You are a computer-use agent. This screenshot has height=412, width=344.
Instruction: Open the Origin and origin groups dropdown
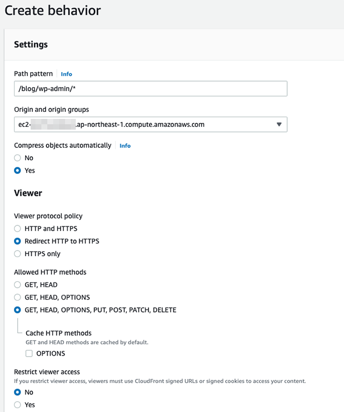coord(150,125)
